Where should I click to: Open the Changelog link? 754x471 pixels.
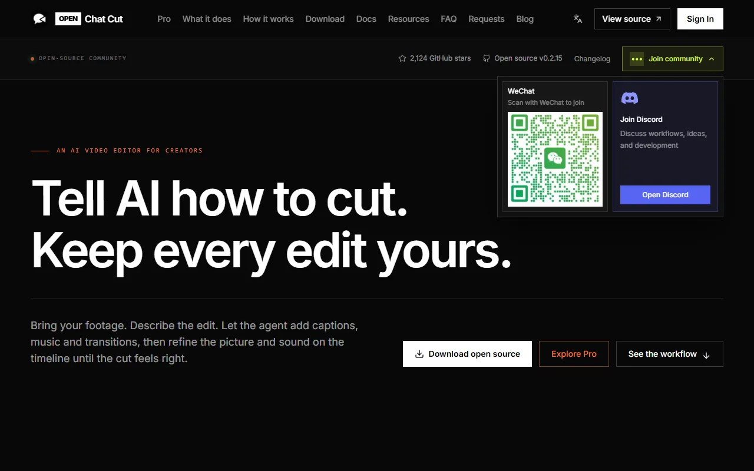pos(592,59)
